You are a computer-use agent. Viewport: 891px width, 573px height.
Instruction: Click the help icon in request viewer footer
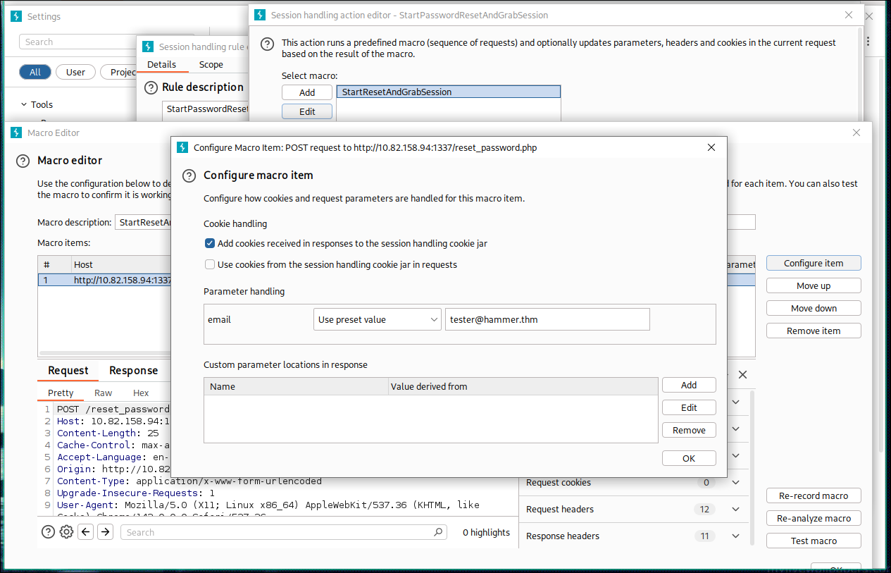coord(48,532)
